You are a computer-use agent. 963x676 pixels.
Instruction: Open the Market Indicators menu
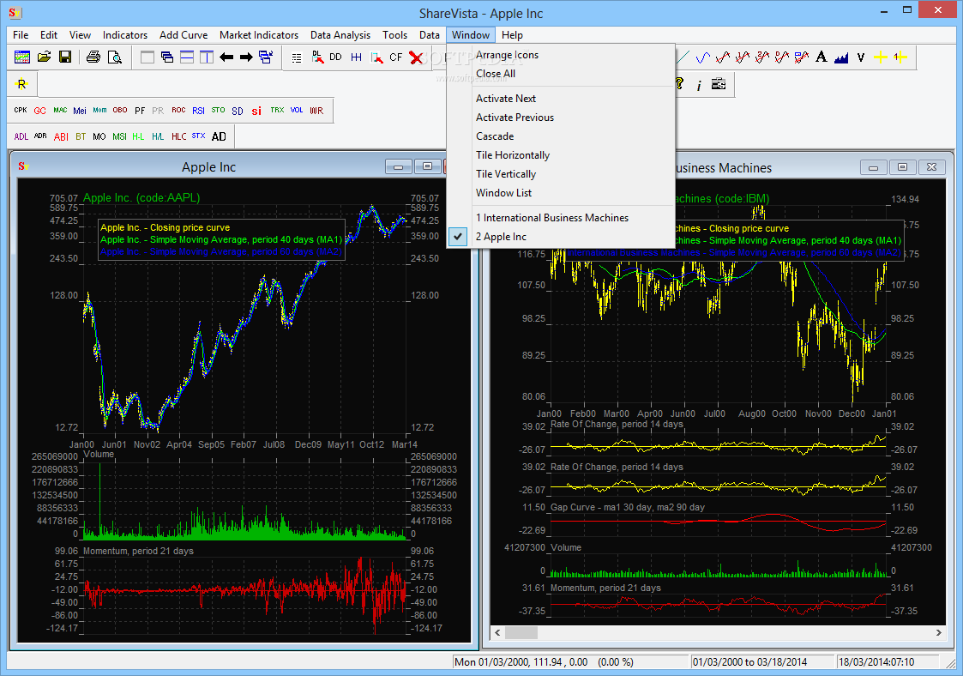259,35
